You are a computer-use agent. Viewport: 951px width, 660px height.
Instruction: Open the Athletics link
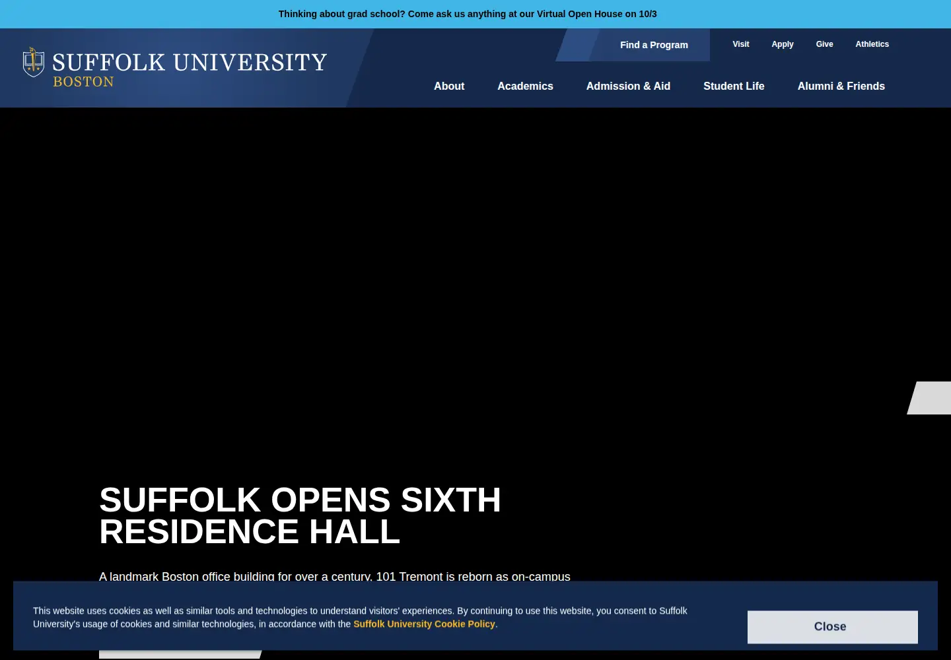tap(872, 44)
